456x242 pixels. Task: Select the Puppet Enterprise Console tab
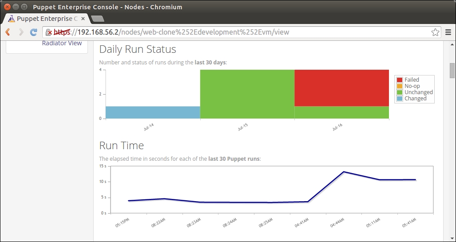click(x=44, y=19)
